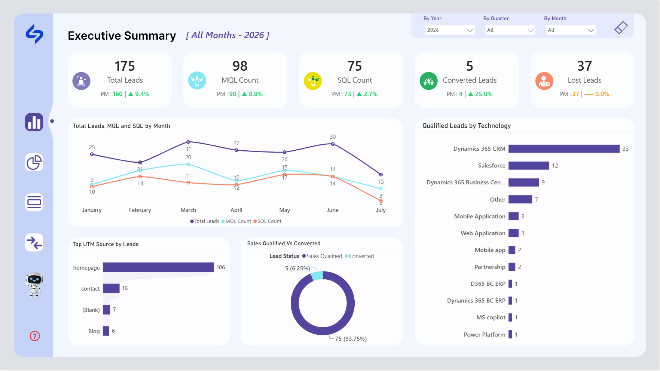Select the Total Leads KPI card
The width and height of the screenshot is (660, 371).
(x=120, y=80)
